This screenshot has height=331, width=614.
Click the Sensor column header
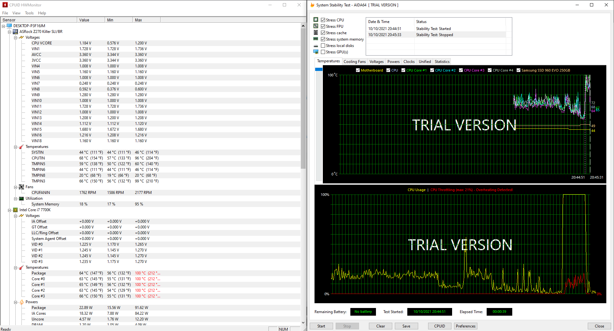pos(38,20)
